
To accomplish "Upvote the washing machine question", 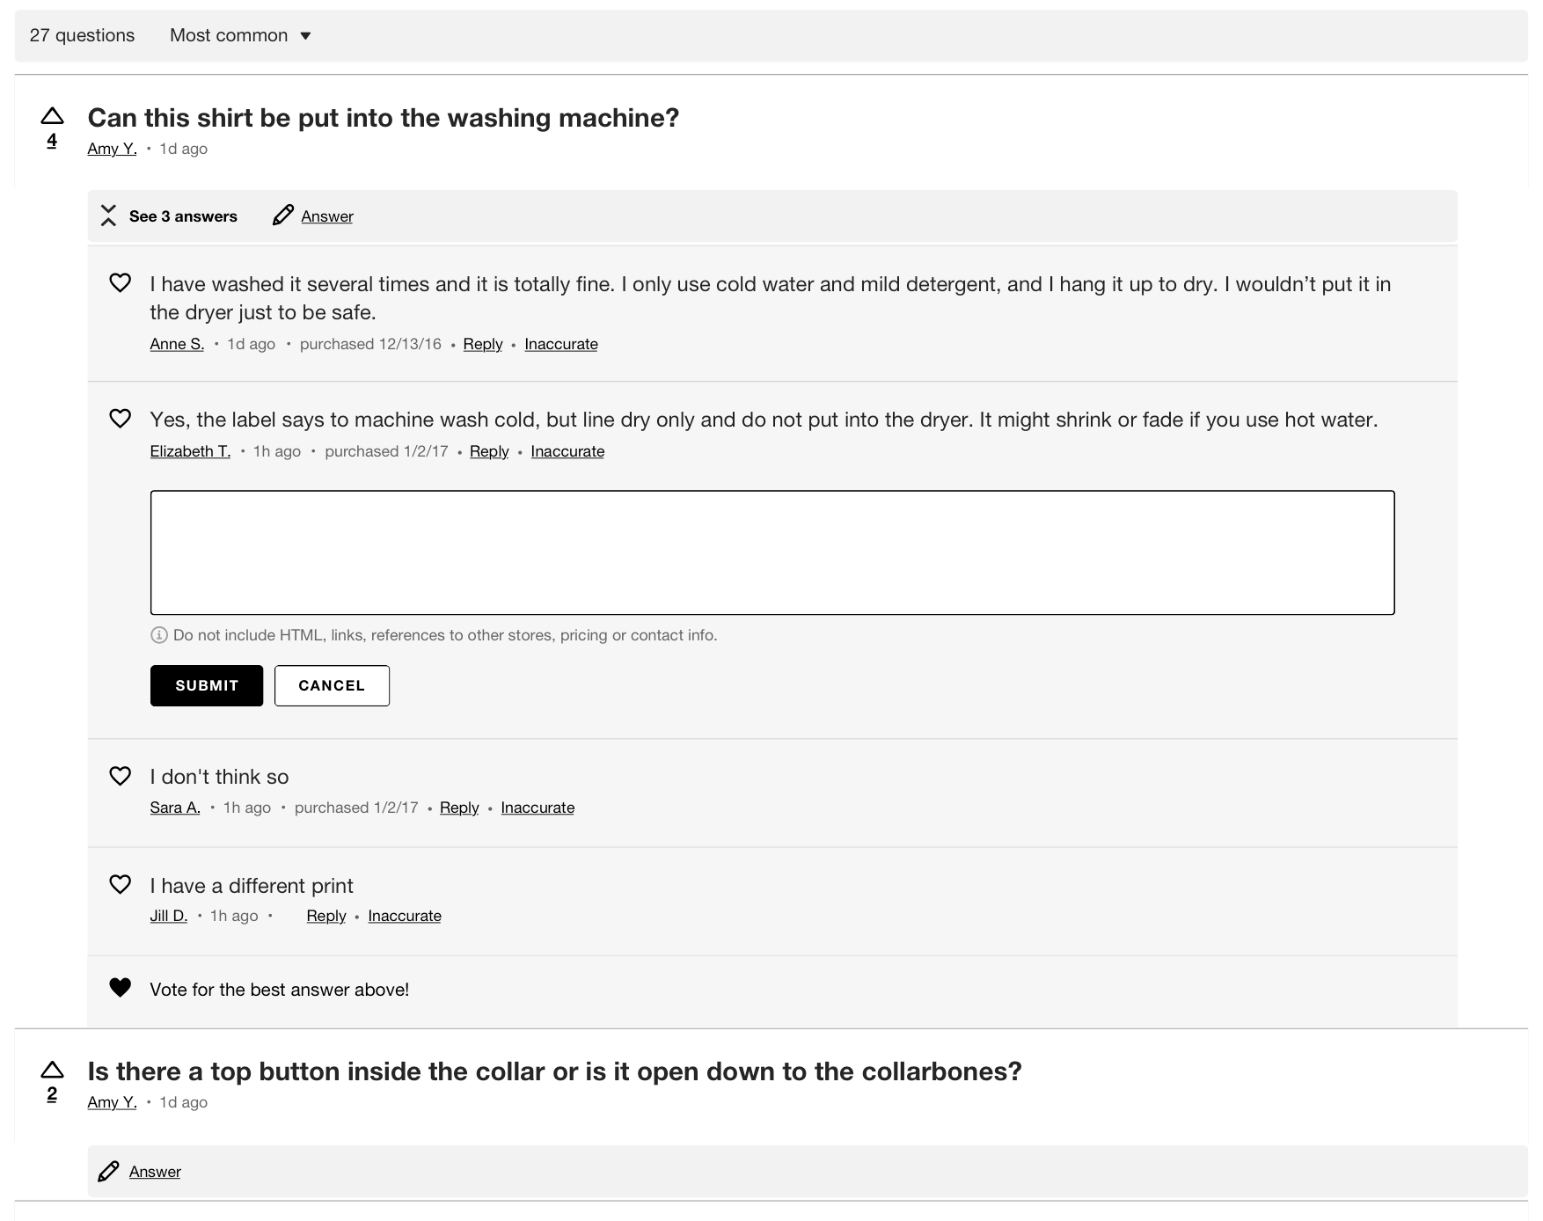I will (x=52, y=116).
